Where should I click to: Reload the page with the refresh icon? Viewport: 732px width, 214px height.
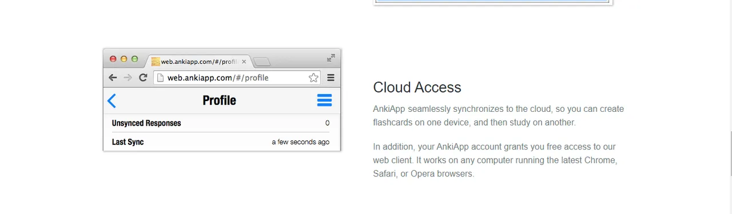pyautogui.click(x=143, y=78)
